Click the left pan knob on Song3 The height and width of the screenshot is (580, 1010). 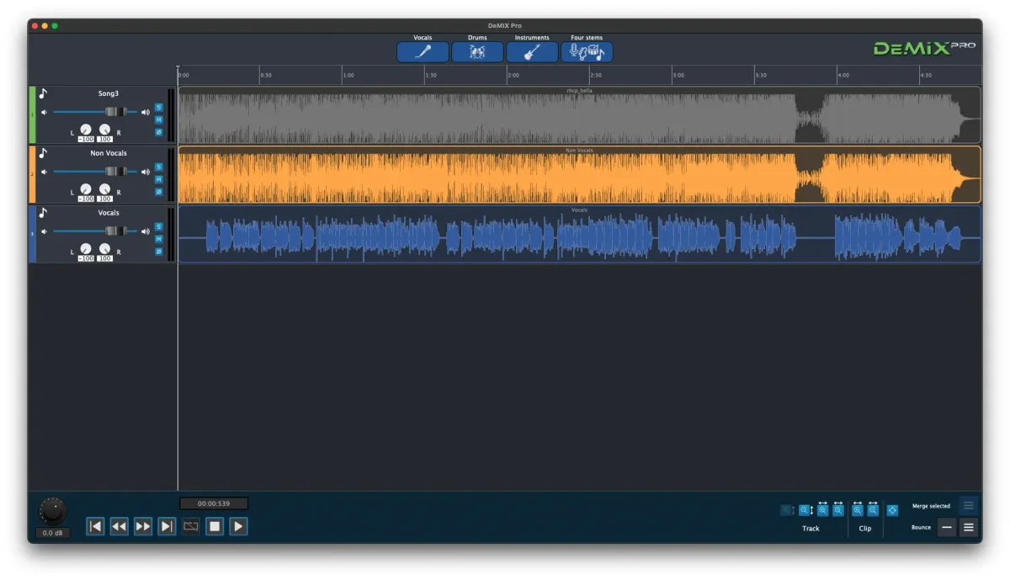[x=86, y=130]
